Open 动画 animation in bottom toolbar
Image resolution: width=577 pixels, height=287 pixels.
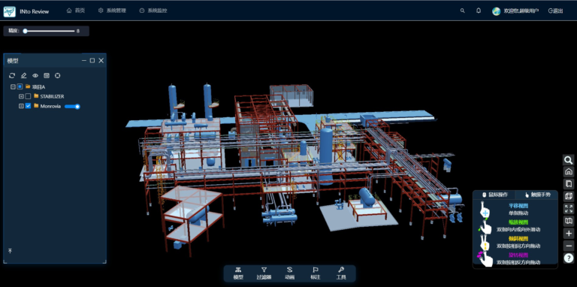(x=289, y=273)
